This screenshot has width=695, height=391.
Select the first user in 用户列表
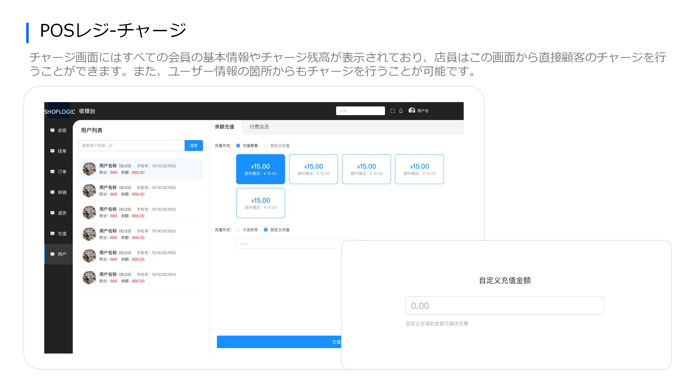140,169
